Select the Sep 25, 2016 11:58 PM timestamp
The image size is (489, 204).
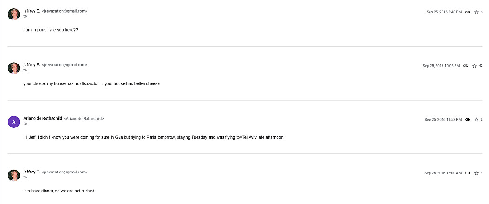pyautogui.click(x=443, y=120)
